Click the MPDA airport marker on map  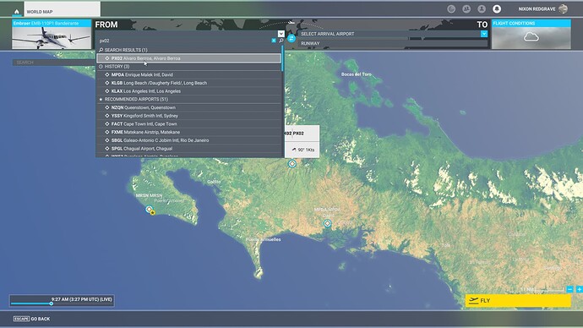327,223
